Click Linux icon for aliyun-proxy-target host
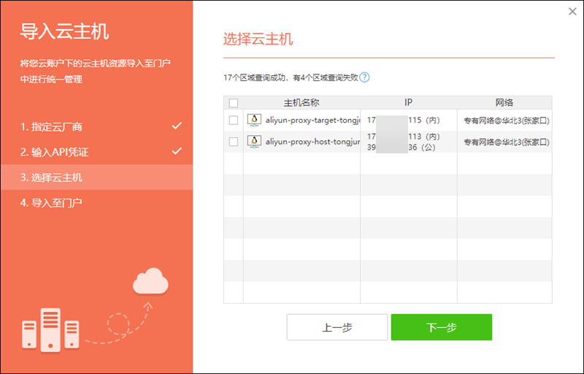 (x=254, y=120)
